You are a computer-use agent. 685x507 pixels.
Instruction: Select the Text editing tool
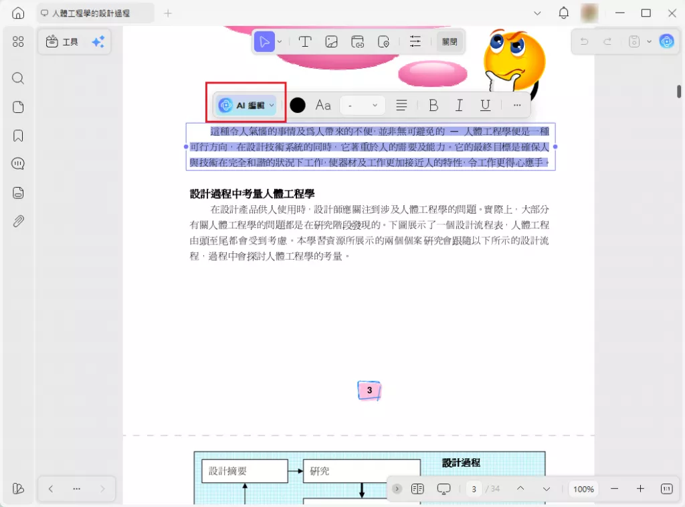coord(305,41)
